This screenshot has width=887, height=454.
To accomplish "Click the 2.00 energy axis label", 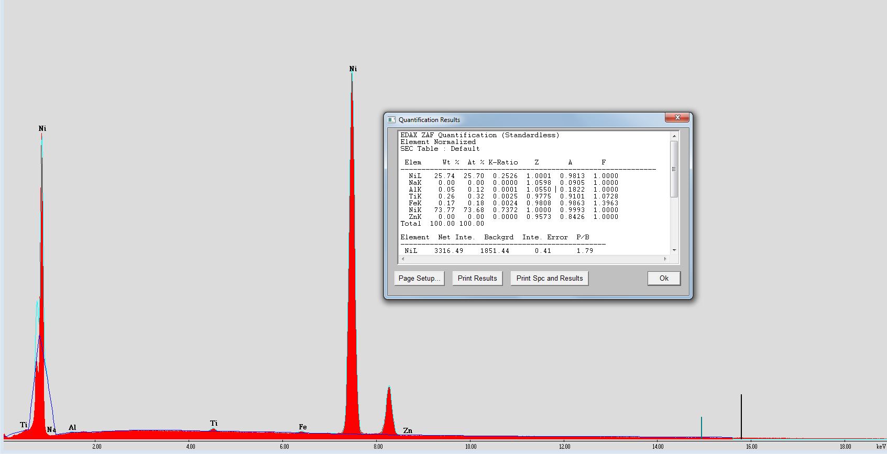I will 97,447.
